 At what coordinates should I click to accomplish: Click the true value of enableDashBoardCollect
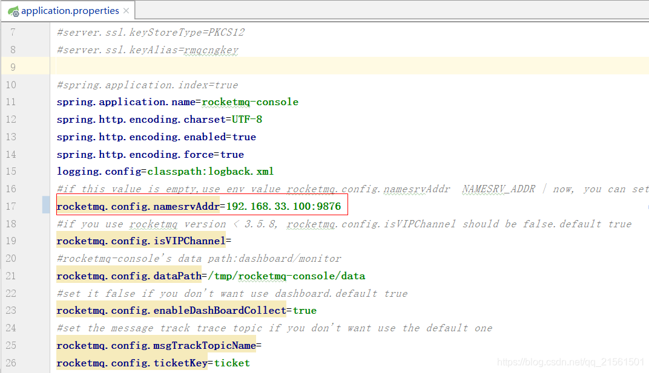pos(305,310)
